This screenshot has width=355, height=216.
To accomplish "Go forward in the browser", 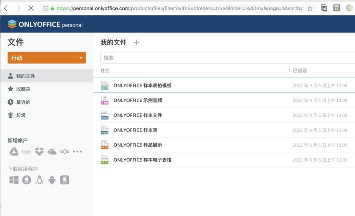I will coord(19,8).
